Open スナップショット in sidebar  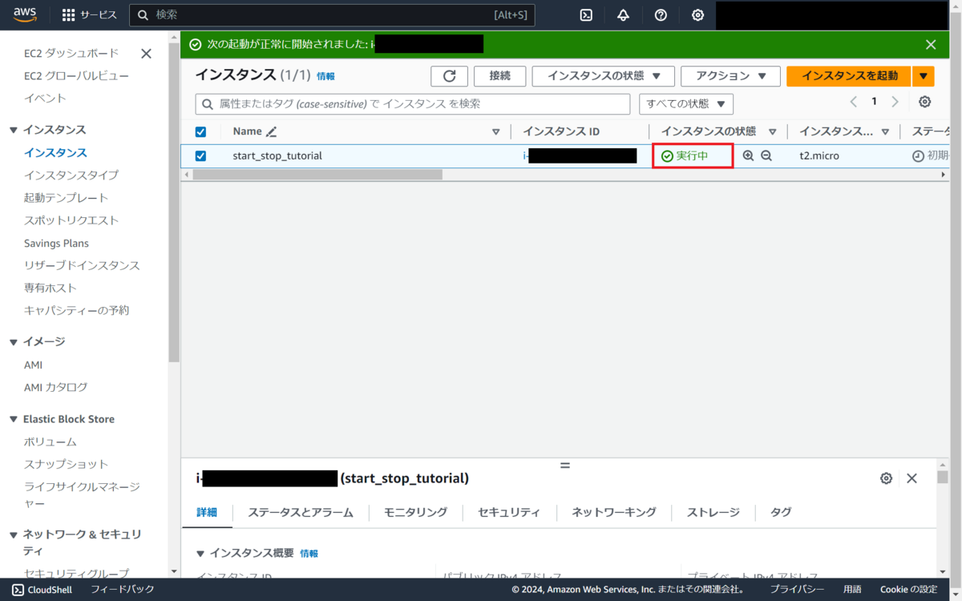[66, 464]
